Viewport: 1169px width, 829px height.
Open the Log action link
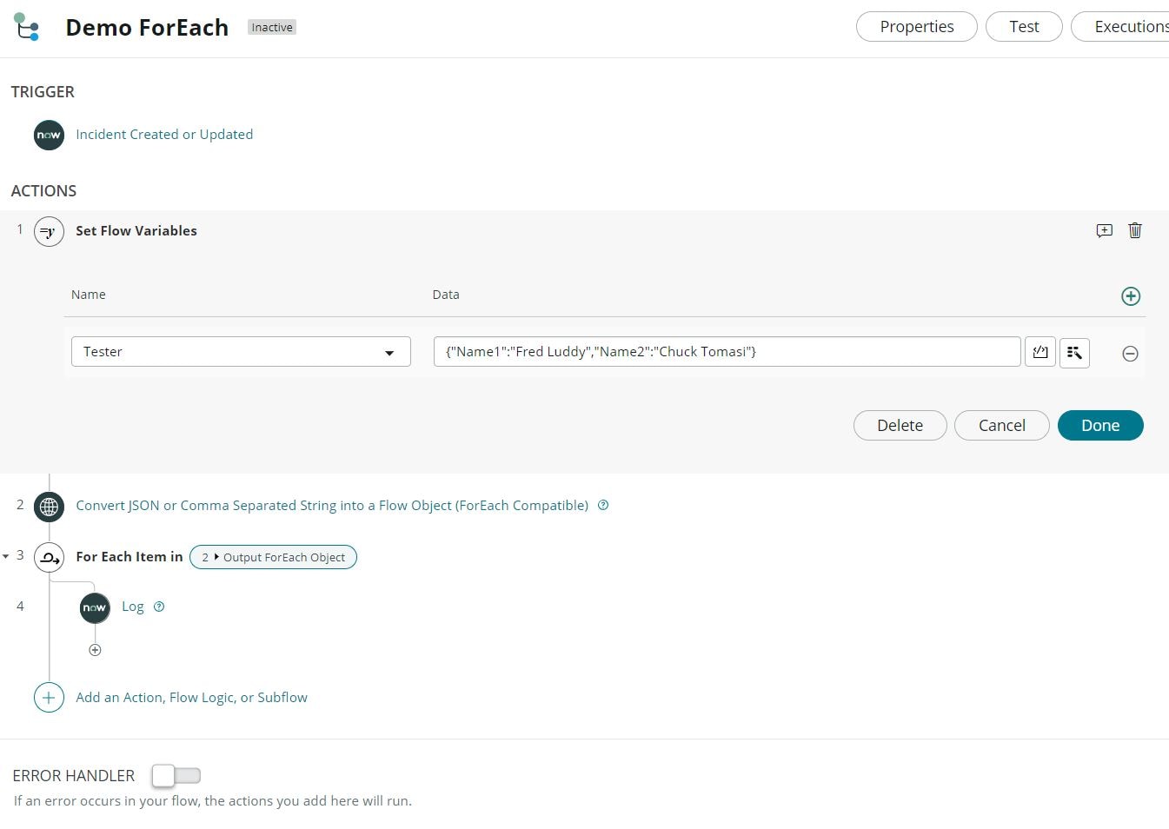(x=133, y=607)
